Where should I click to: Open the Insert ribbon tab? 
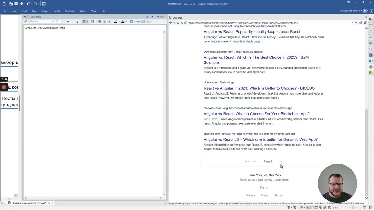[x=24, y=11]
